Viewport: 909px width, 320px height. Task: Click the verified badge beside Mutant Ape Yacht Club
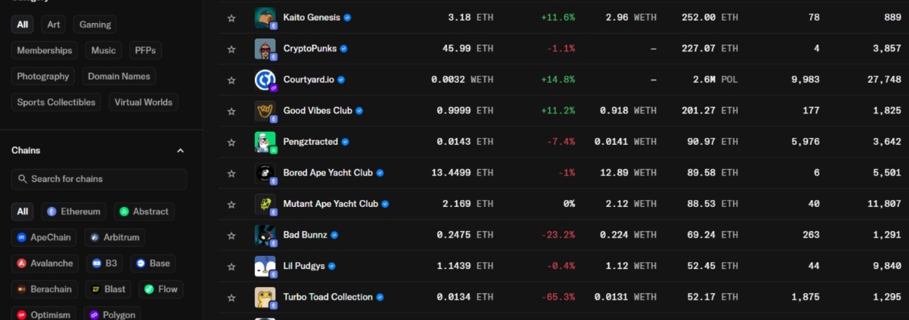pos(385,204)
